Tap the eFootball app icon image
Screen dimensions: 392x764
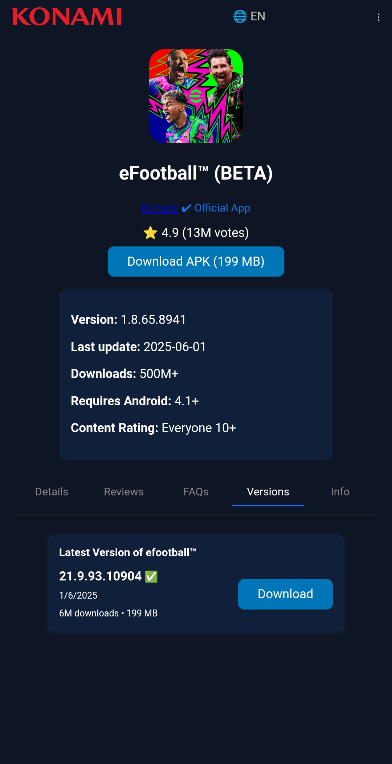click(x=196, y=96)
